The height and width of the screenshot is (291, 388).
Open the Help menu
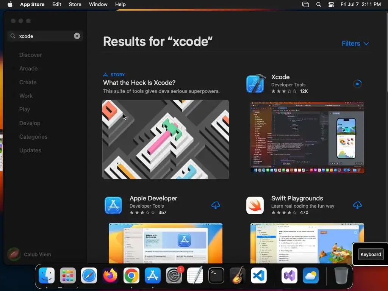click(x=120, y=5)
